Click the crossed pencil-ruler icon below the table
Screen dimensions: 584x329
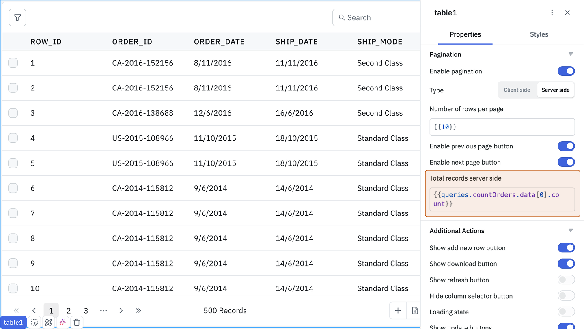click(49, 323)
